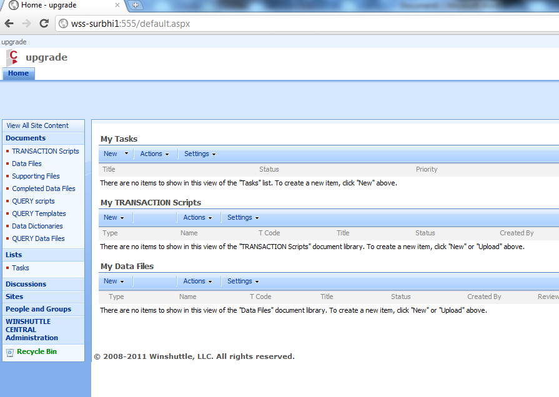This screenshot has height=397, width=559.
Task: Go to QUERY Templates library
Action: click(39, 213)
